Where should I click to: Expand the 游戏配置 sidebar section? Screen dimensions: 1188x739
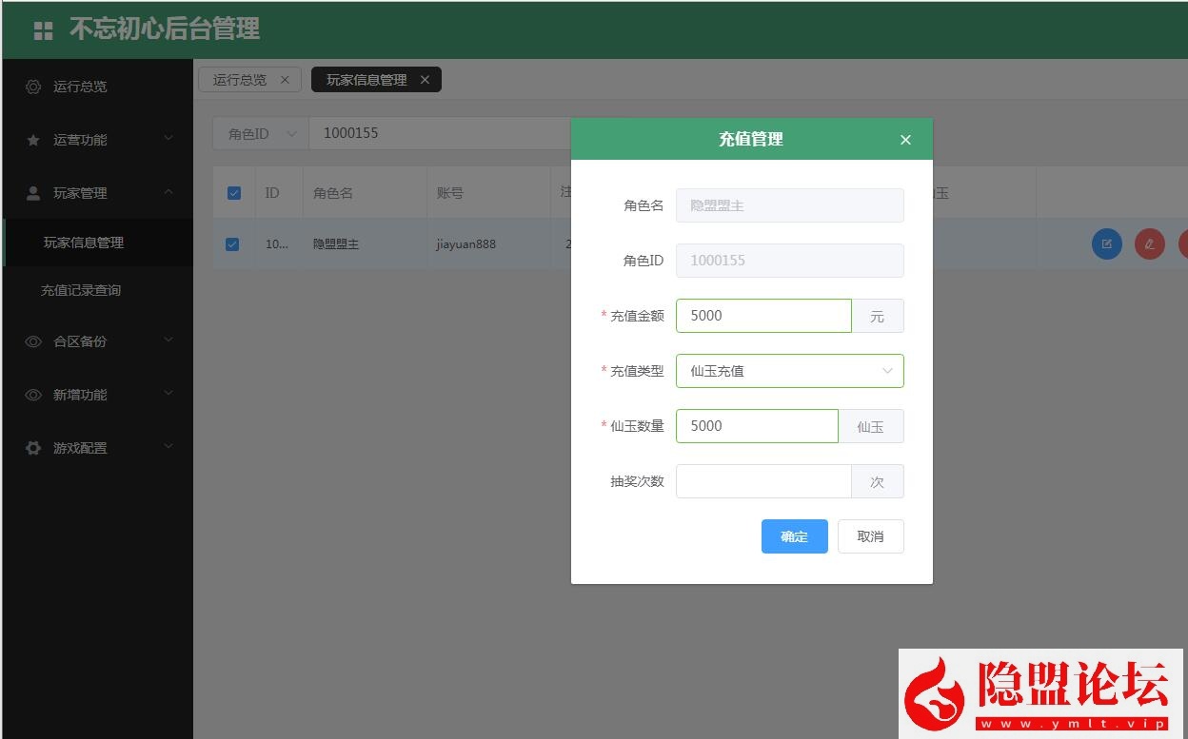pos(95,447)
